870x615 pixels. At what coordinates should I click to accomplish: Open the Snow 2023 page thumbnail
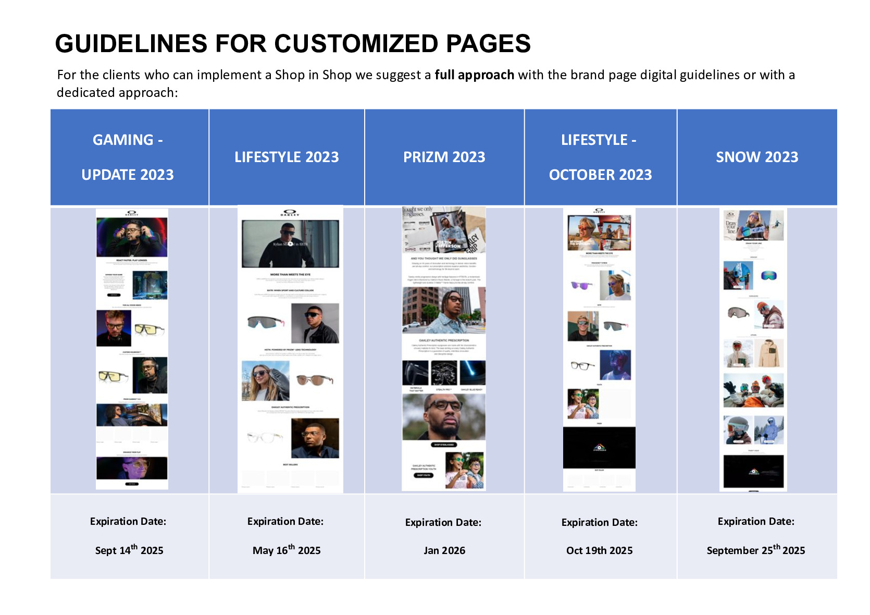(x=753, y=349)
